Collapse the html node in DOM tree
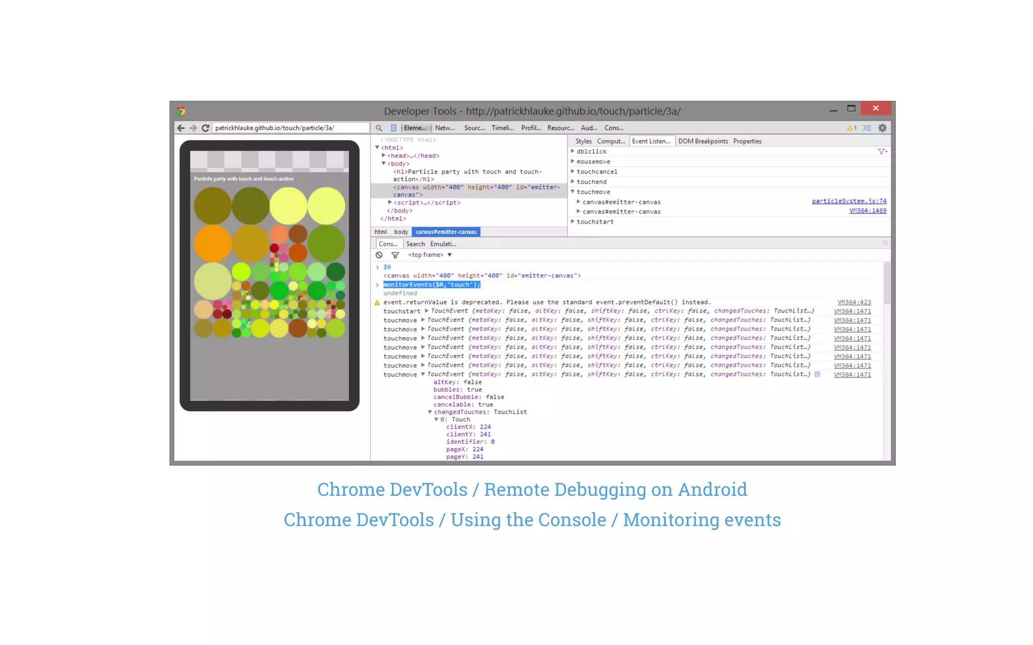 point(377,148)
